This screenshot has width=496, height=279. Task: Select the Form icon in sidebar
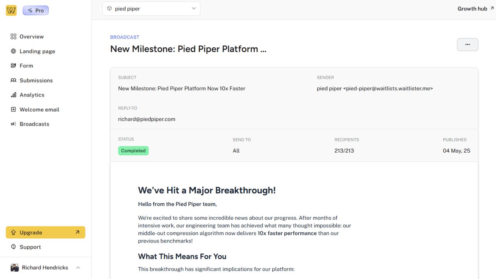coord(13,66)
